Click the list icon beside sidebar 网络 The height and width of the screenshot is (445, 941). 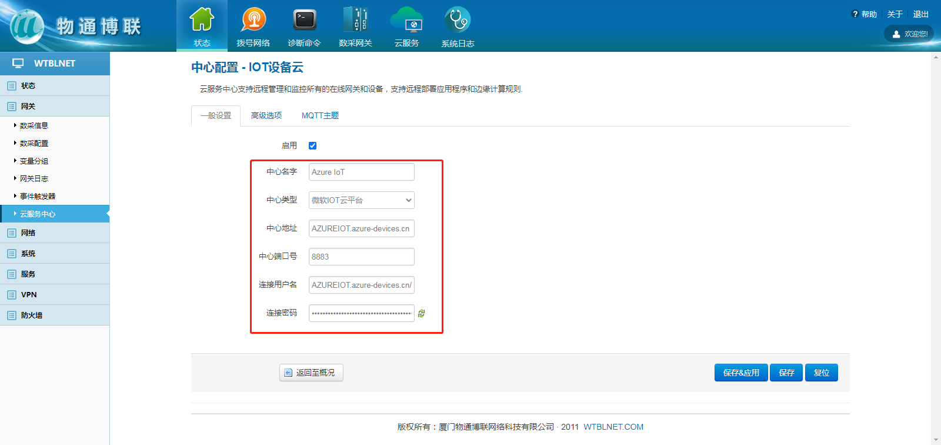[12, 233]
